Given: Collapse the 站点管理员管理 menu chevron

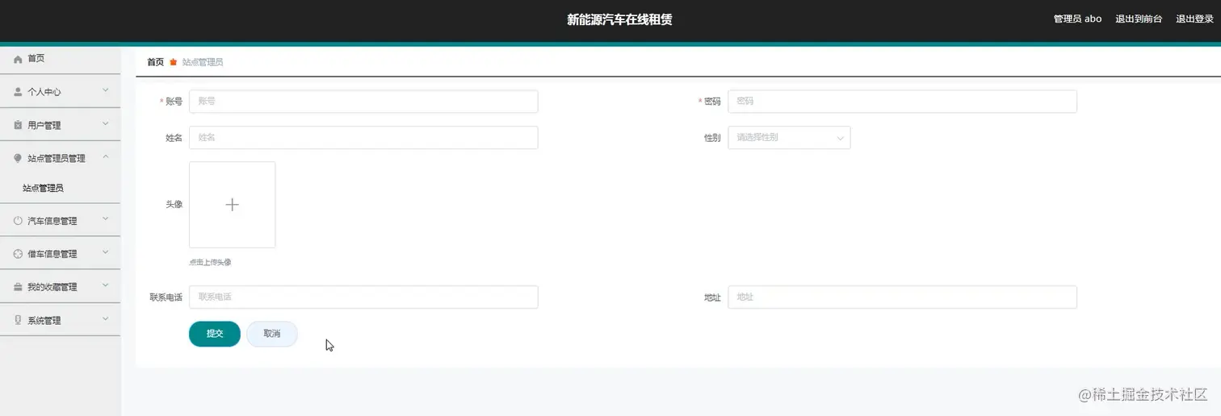Looking at the screenshot, I should 106,157.
